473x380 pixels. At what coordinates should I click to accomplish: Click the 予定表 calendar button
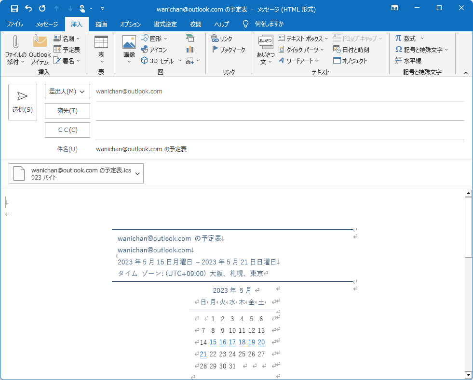point(67,50)
